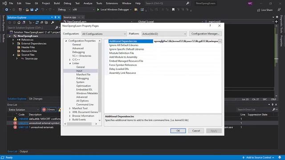Collapse the Linker node in property tree
This screenshot has width=285, height=160.
[x=70, y=63]
